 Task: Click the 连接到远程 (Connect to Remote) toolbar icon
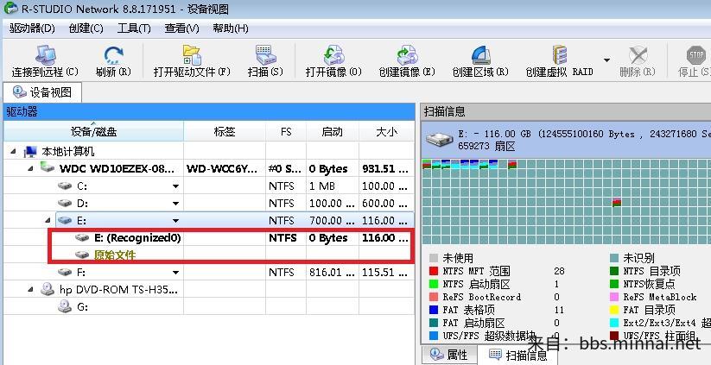click(44, 55)
